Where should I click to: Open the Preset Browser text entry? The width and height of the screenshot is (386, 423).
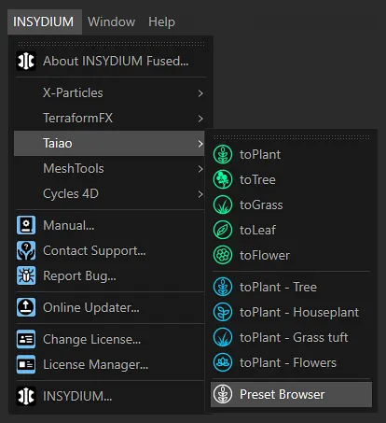[x=283, y=394]
